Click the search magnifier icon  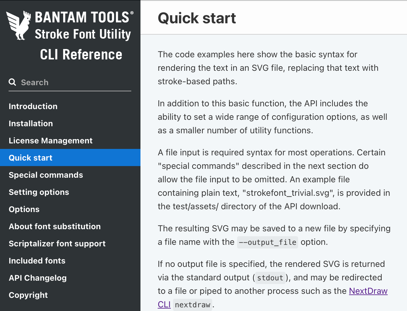(x=12, y=82)
